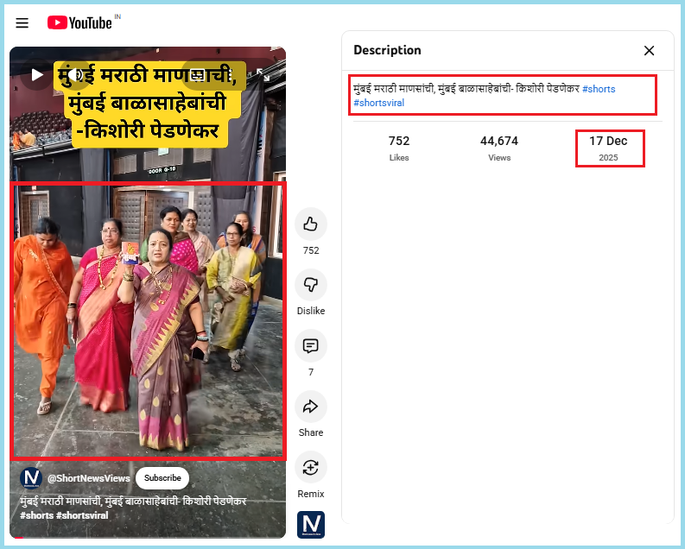Screen dimensions: 685x549
Task: Remix this Short using the Remix icon
Action: [x=310, y=468]
